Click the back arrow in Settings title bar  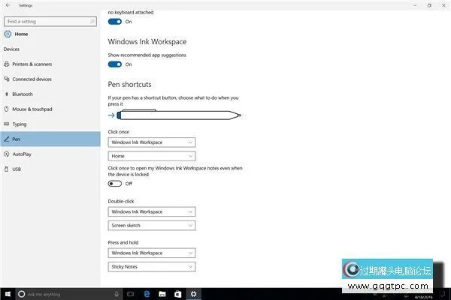point(7,5)
